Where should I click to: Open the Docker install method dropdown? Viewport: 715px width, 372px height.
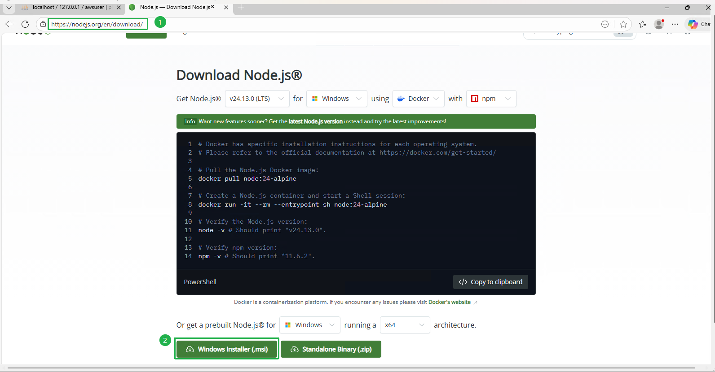[x=419, y=99]
